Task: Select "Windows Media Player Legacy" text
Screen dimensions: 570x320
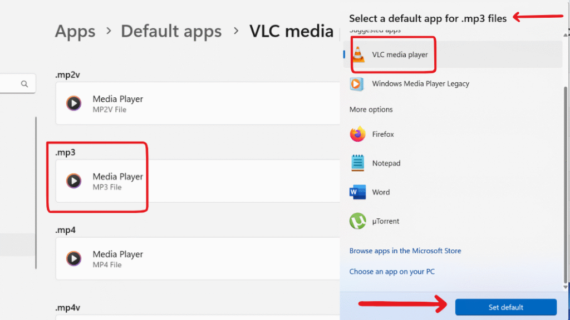Action: [421, 84]
